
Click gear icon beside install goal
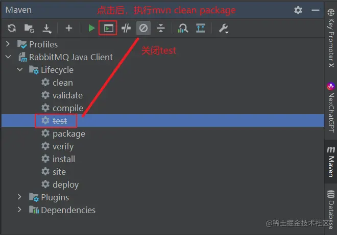tap(45, 159)
